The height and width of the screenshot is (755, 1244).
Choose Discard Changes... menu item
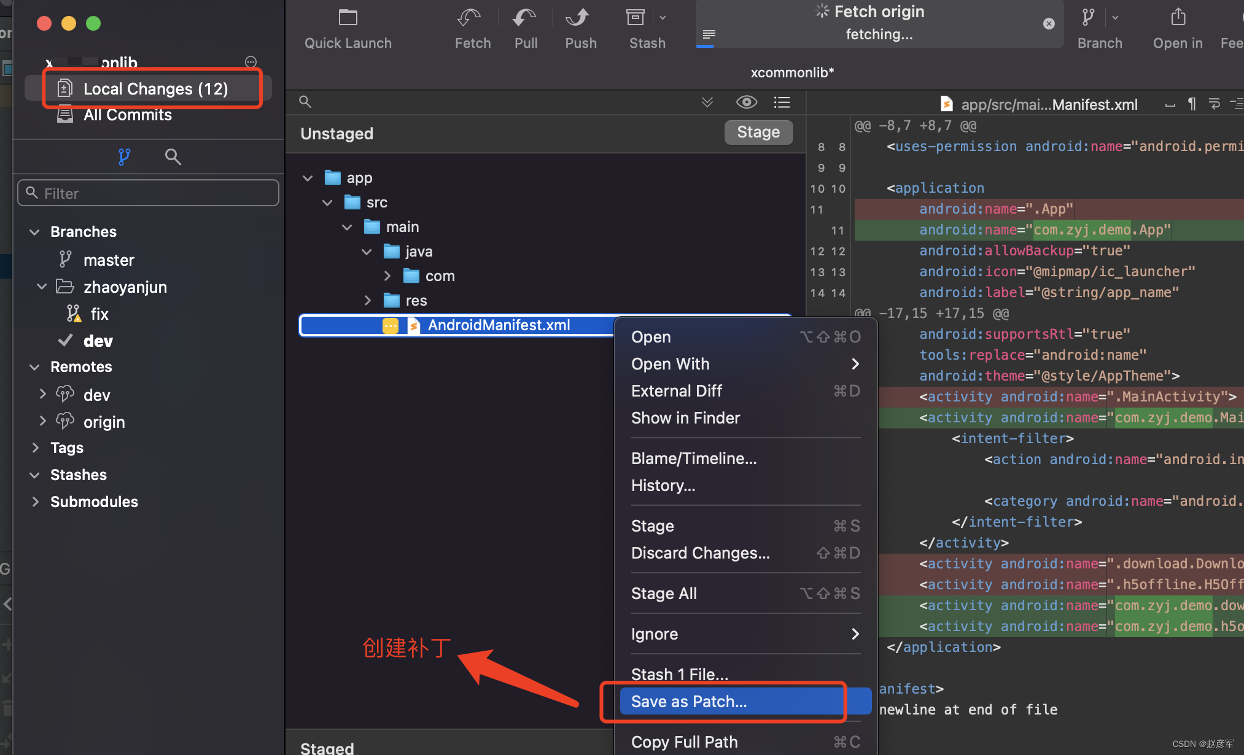[745, 553]
